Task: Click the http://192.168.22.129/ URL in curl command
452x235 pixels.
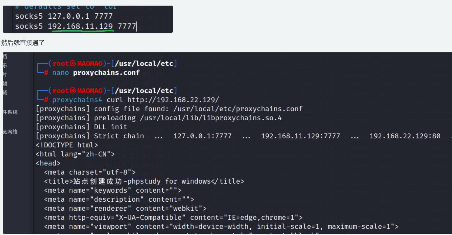Action: [x=173, y=100]
